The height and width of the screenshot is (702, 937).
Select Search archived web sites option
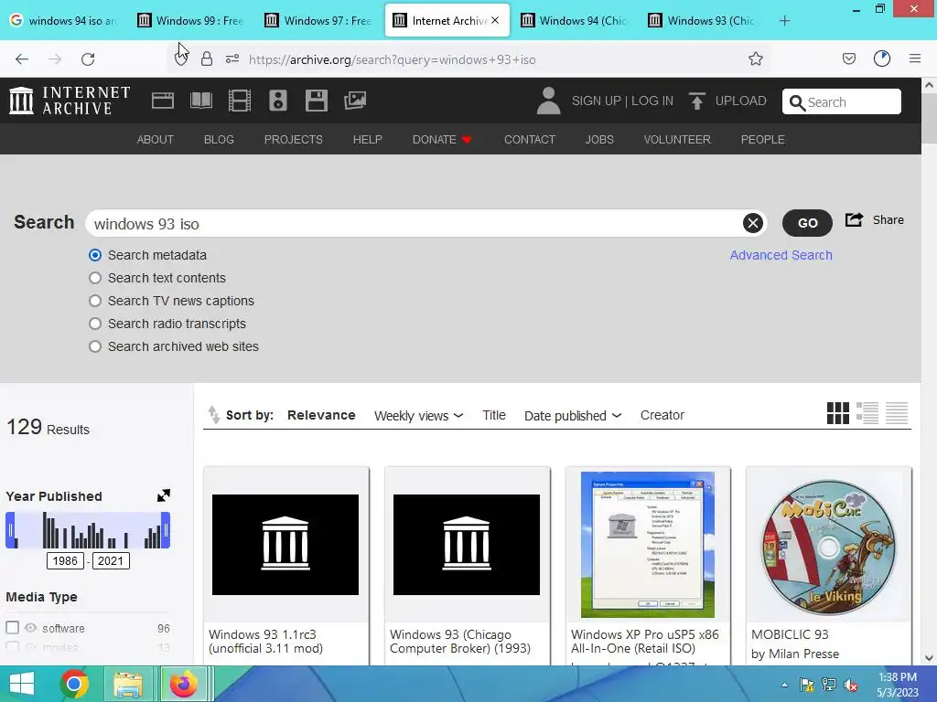pyautogui.click(x=95, y=346)
